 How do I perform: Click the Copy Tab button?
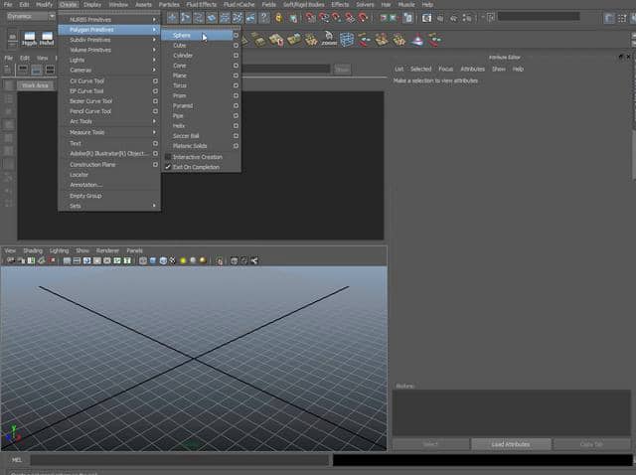point(591,444)
